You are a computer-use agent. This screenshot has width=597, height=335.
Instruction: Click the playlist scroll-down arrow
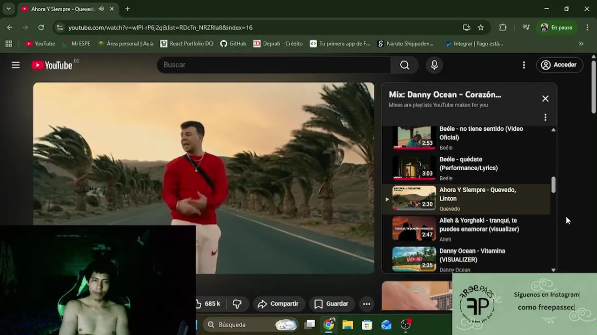[x=553, y=270]
